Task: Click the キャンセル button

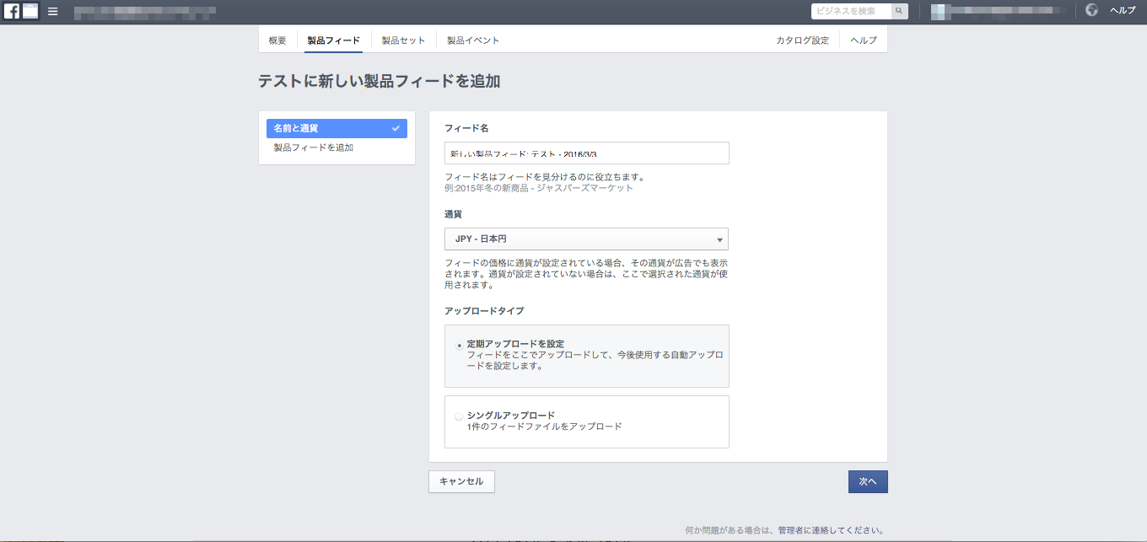Action: (x=461, y=481)
